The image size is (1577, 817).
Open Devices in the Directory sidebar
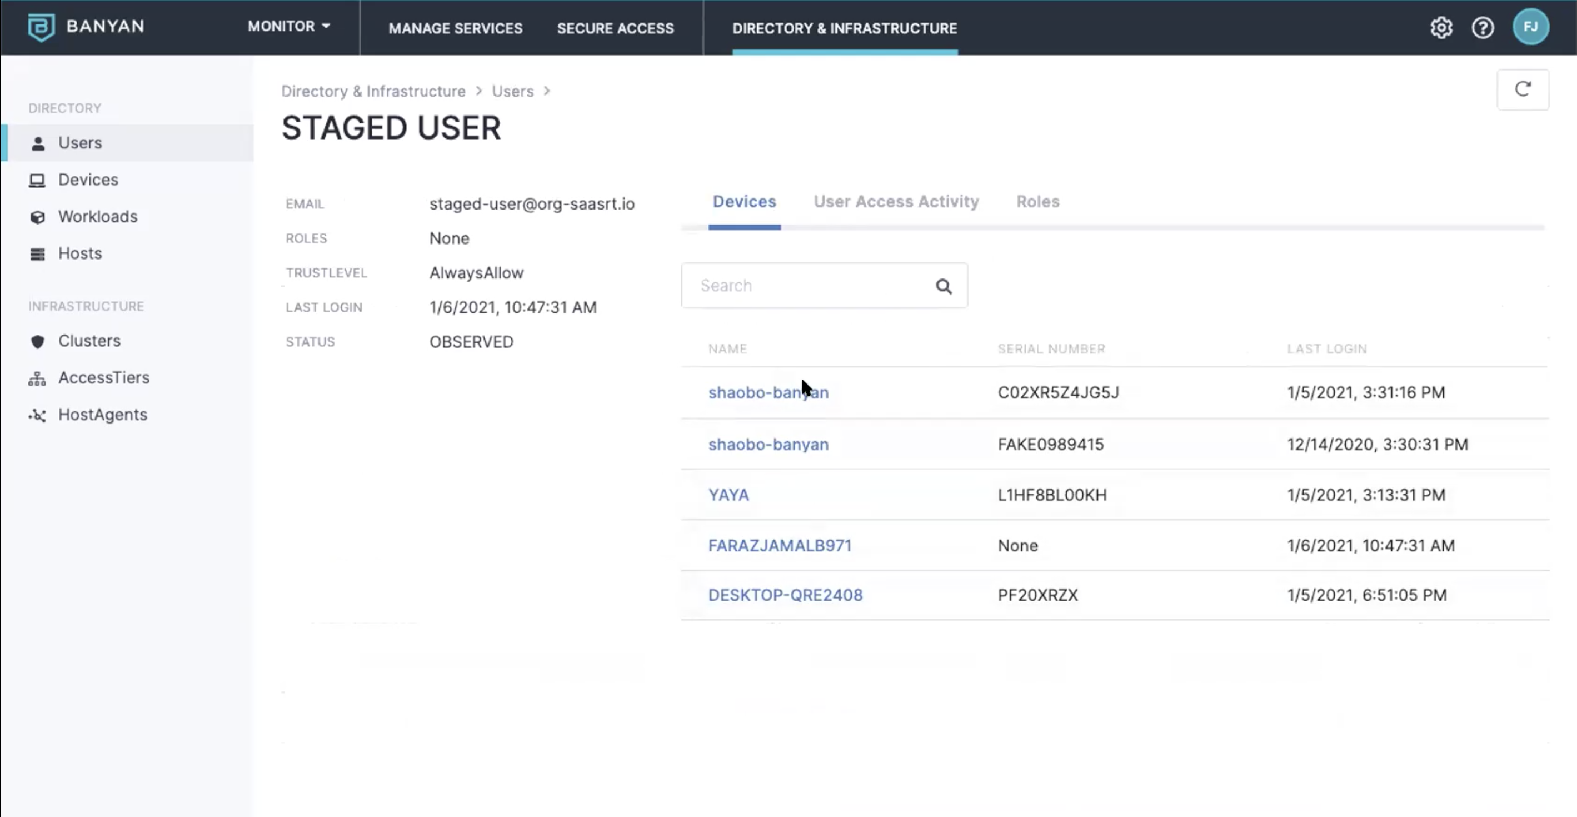(x=88, y=180)
